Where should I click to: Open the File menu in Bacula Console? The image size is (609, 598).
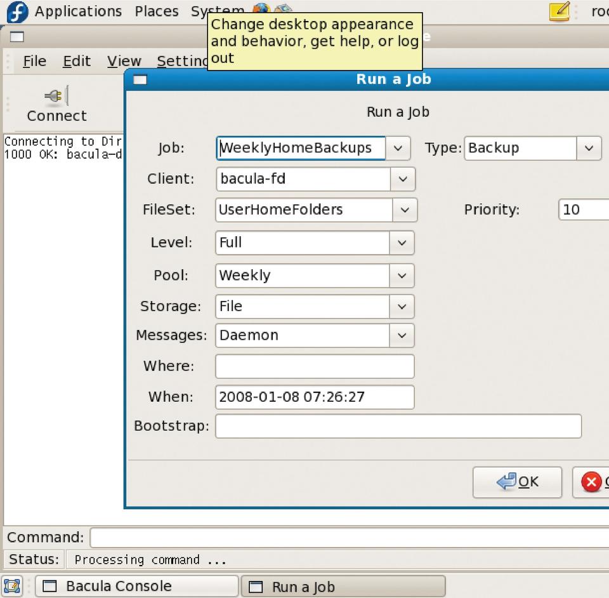point(34,61)
